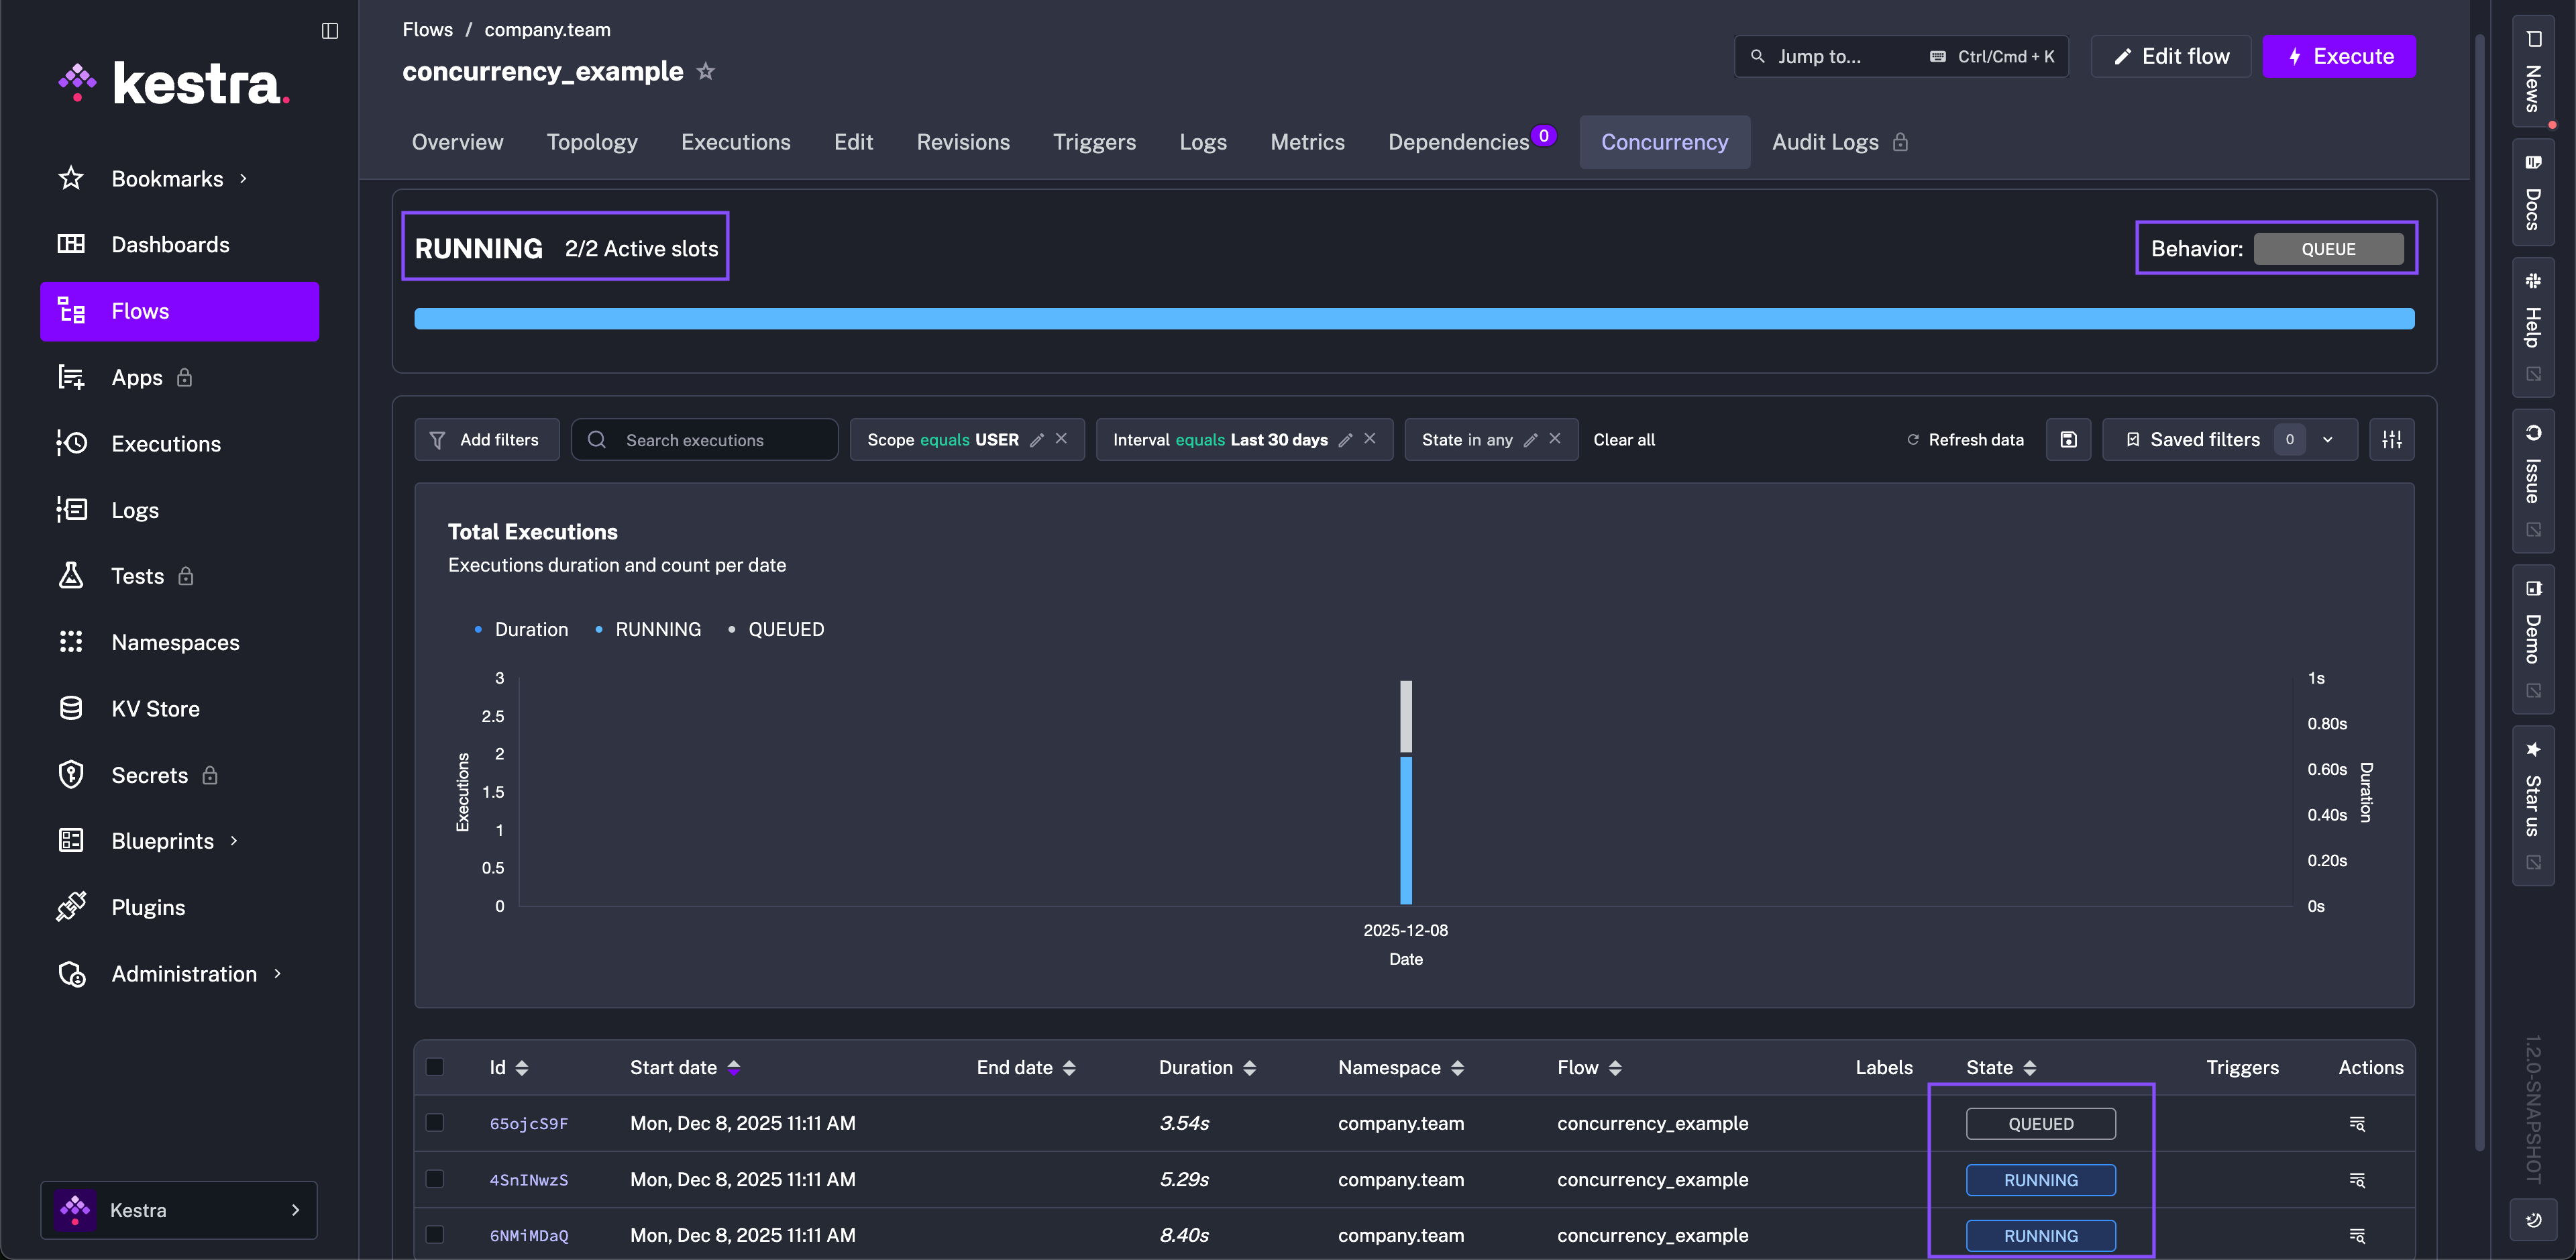
Task: Expand the Saved filters dropdown
Action: click(x=2328, y=440)
